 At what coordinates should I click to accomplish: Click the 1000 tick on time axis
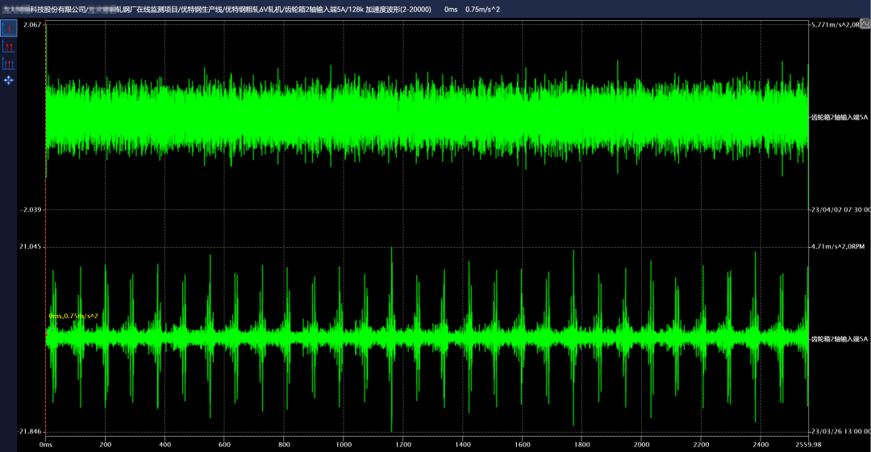344,445
